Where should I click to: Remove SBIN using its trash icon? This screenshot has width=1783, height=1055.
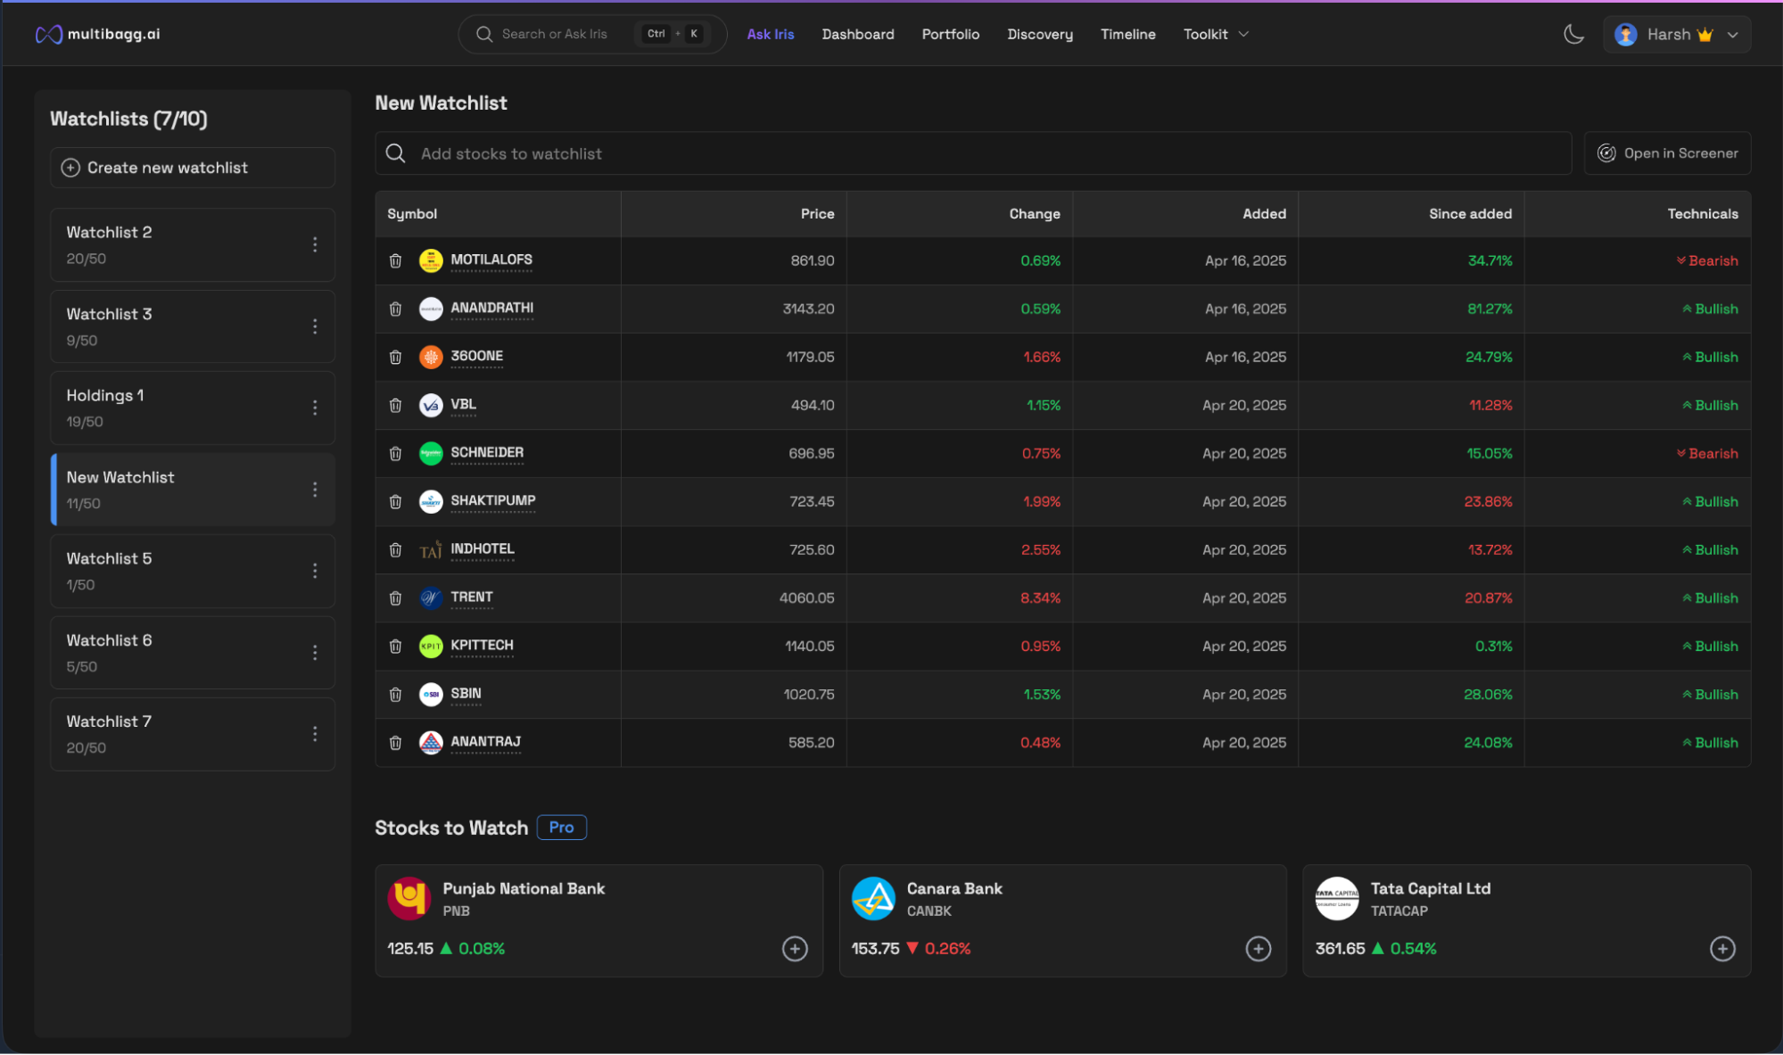tap(395, 694)
